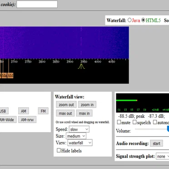Screen dimensions: 169x169
Task: Click the Audio recording label
Action: (x=132, y=144)
